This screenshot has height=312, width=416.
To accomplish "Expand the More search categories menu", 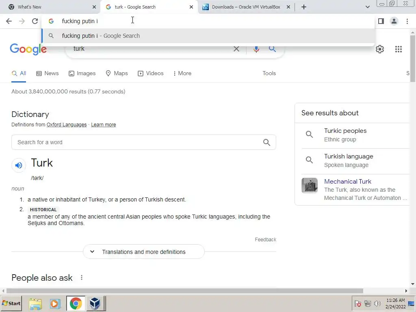I will coord(182,74).
